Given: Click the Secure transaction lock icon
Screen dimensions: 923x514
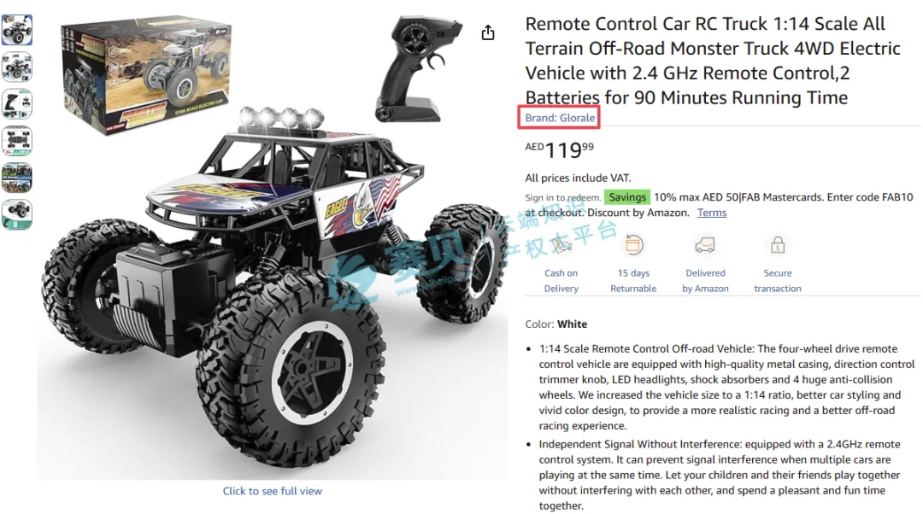Looking at the screenshot, I should coord(778,245).
